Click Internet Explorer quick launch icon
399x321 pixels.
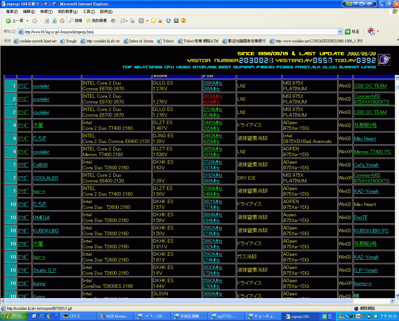click(x=42, y=316)
